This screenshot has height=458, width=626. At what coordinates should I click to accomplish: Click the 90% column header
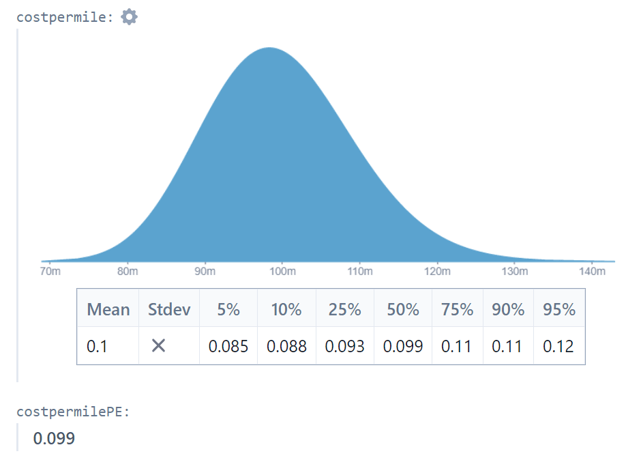click(508, 309)
